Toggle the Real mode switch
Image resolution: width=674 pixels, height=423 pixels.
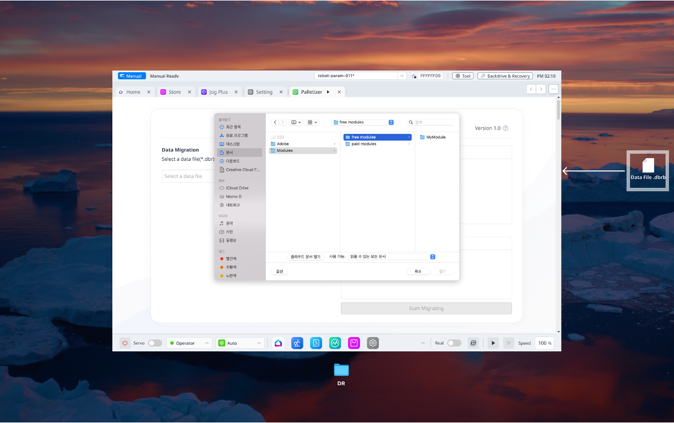tap(454, 343)
